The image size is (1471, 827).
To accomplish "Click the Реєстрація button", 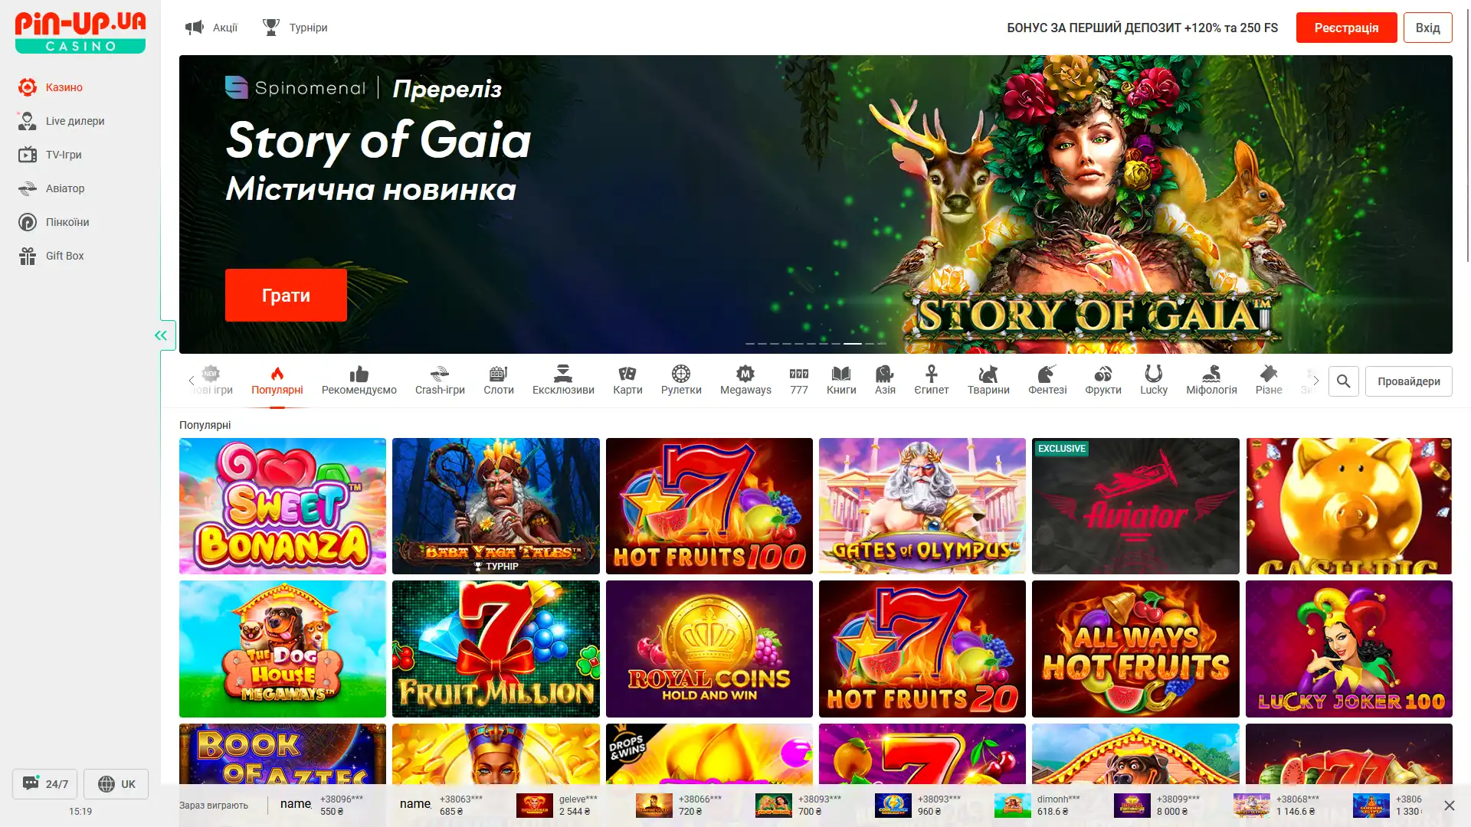I will tap(1346, 28).
